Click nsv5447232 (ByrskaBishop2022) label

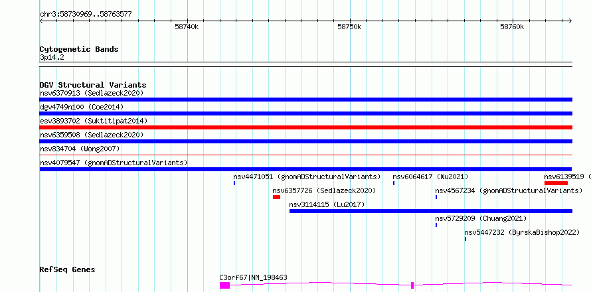pyautogui.click(x=522, y=232)
